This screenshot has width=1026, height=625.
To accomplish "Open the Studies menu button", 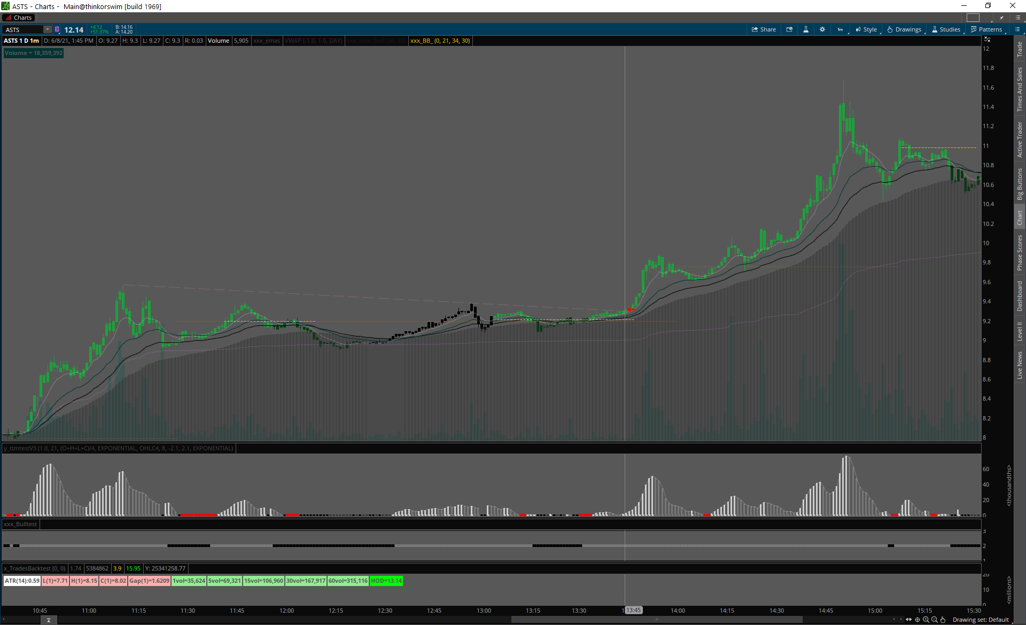I will pos(946,29).
